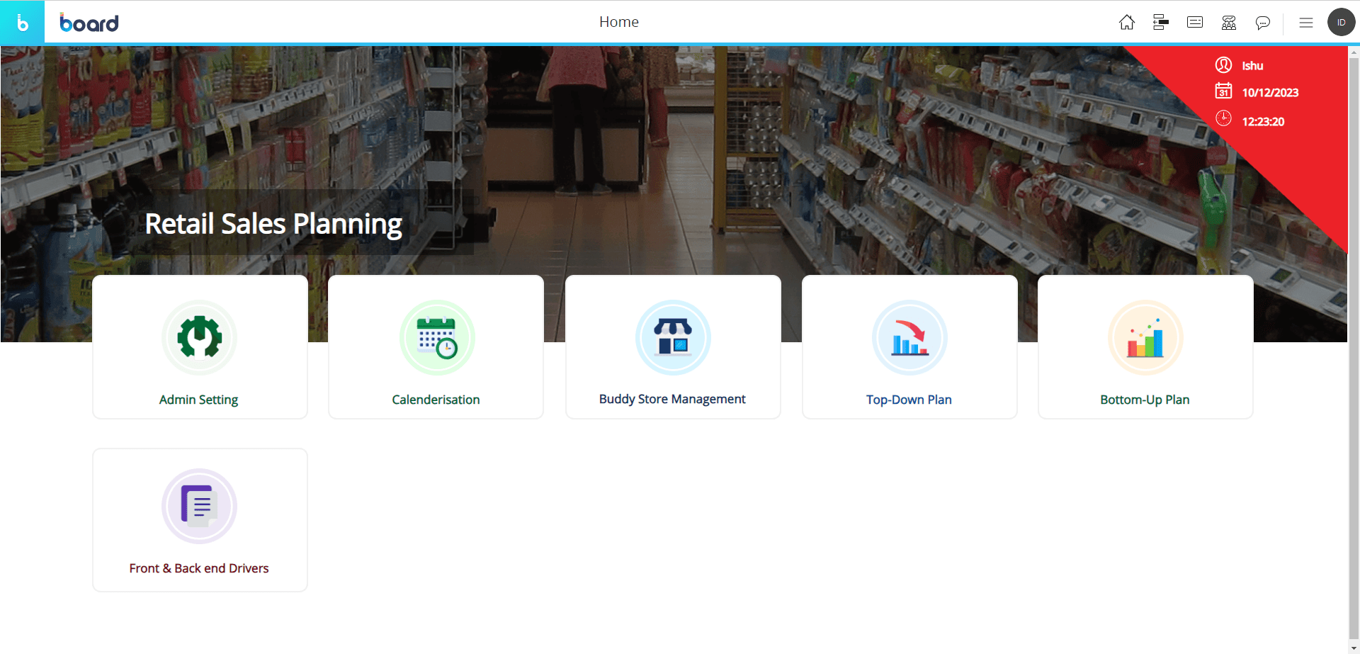
Task: Open the chat bubble icon
Action: (x=1263, y=22)
